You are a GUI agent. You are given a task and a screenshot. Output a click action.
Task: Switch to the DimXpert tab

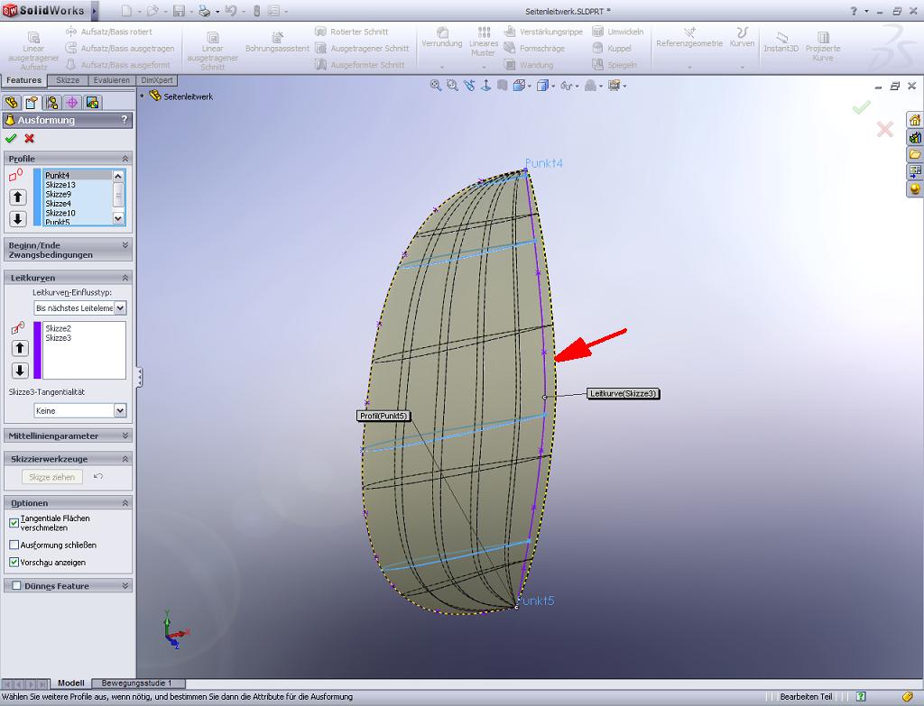point(157,80)
